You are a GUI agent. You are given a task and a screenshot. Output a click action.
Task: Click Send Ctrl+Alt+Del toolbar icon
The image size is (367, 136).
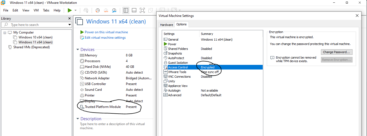click(x=86, y=10)
